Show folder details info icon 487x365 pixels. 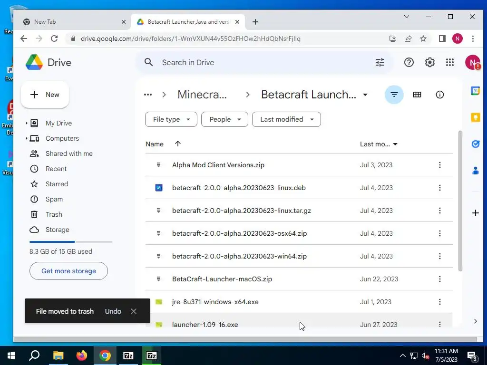pyautogui.click(x=439, y=95)
